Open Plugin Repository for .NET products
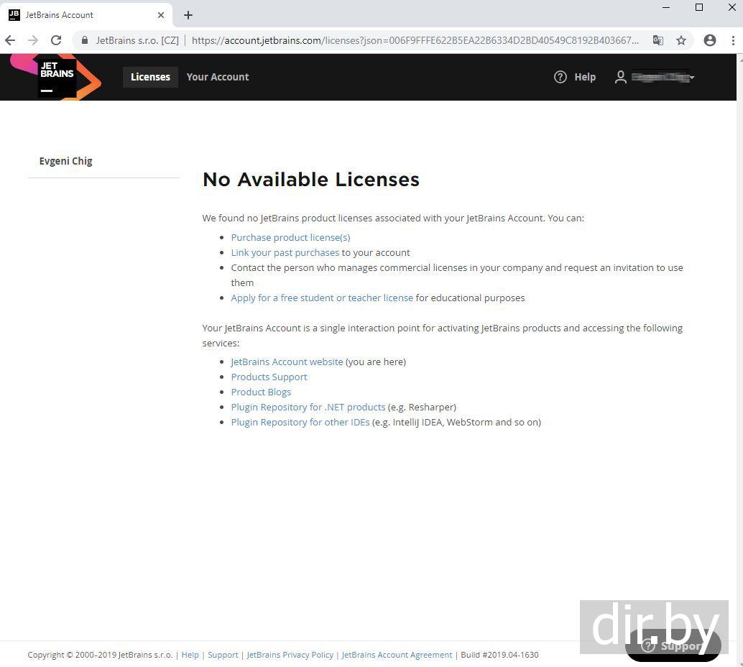The image size is (743, 667). 308,407
